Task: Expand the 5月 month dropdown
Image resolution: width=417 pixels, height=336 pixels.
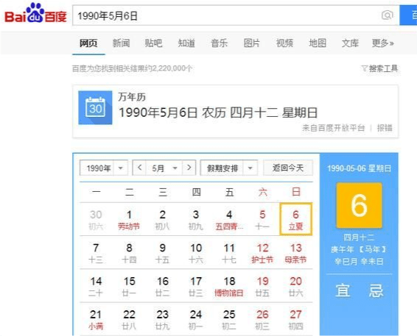Action: point(175,168)
